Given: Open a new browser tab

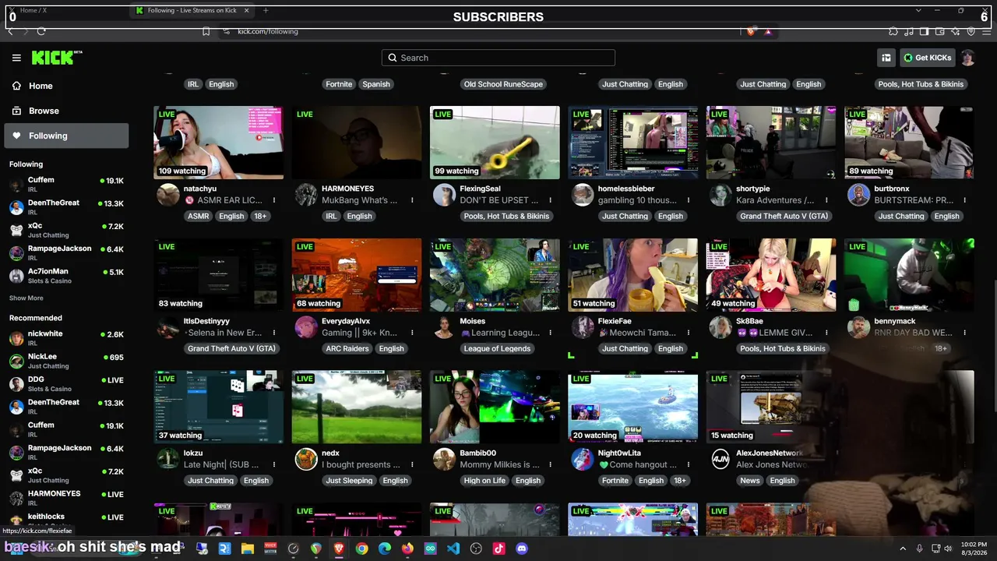Looking at the screenshot, I should [266, 10].
